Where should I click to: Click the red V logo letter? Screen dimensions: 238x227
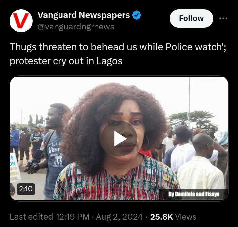click(x=21, y=21)
